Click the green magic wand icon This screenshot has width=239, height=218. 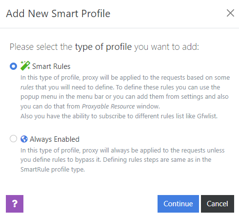(25, 65)
